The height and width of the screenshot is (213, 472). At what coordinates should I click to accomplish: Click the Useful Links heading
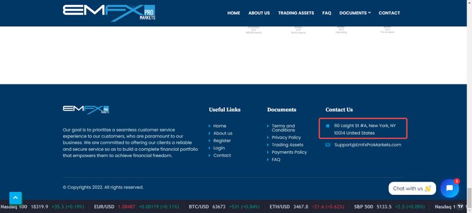click(225, 110)
